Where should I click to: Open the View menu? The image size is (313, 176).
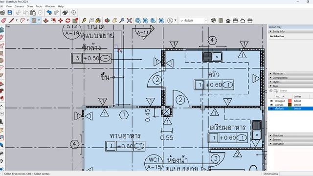click(x=9, y=6)
